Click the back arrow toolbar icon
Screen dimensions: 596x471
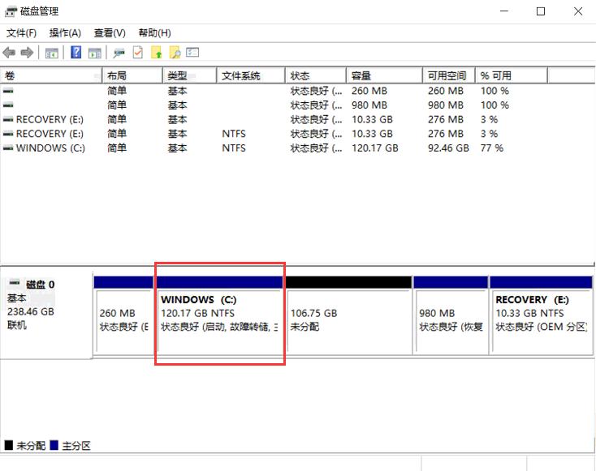[x=9, y=53]
